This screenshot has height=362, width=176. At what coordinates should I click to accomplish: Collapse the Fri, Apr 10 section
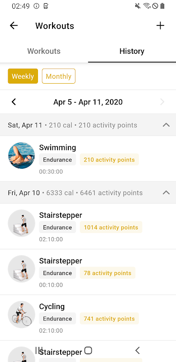pyautogui.click(x=166, y=193)
